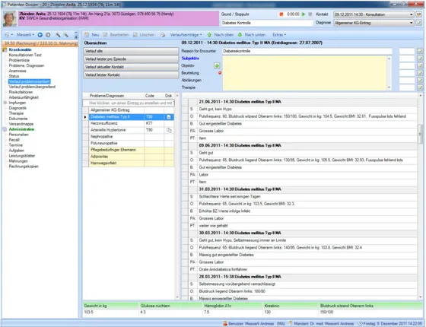The height and width of the screenshot is (327, 426).
Task: Click scroll up arrow of Subjektiv text area
Action: tap(389, 59)
